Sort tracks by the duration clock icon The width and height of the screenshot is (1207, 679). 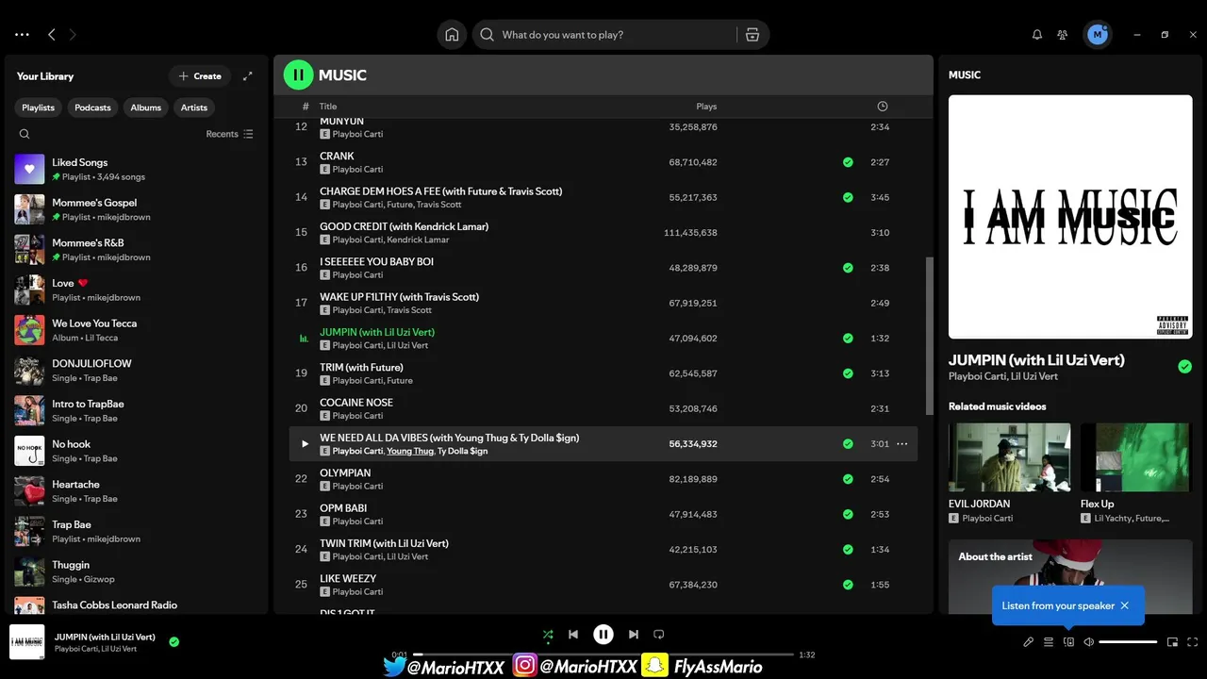[x=883, y=107]
